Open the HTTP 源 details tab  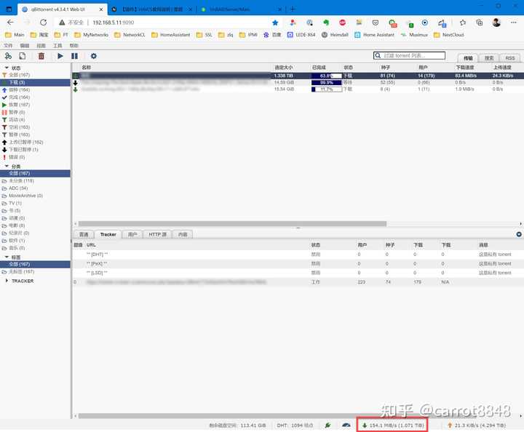[x=157, y=234]
